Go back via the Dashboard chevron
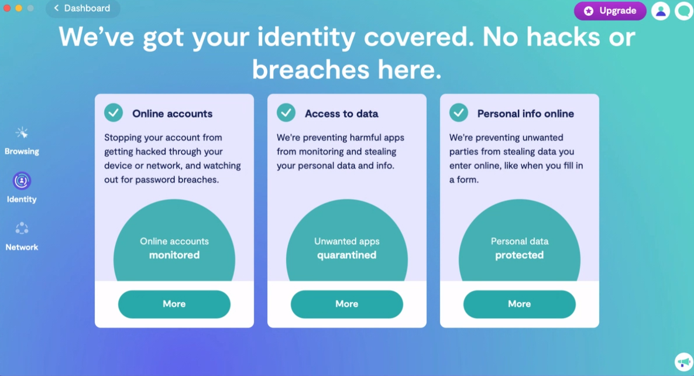Viewport: 694px width, 376px height. 56,8
